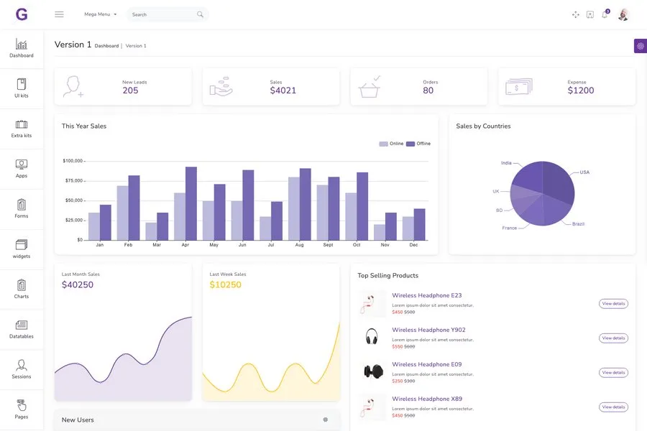Click the Dashboard breadcrumb link
The height and width of the screenshot is (431, 647).
pos(106,46)
